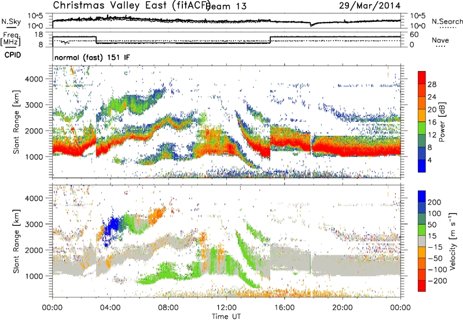The image size is (463, 320).
Task: Click "Slant Range [km]" label of velocity panel
Action: click(x=16, y=241)
